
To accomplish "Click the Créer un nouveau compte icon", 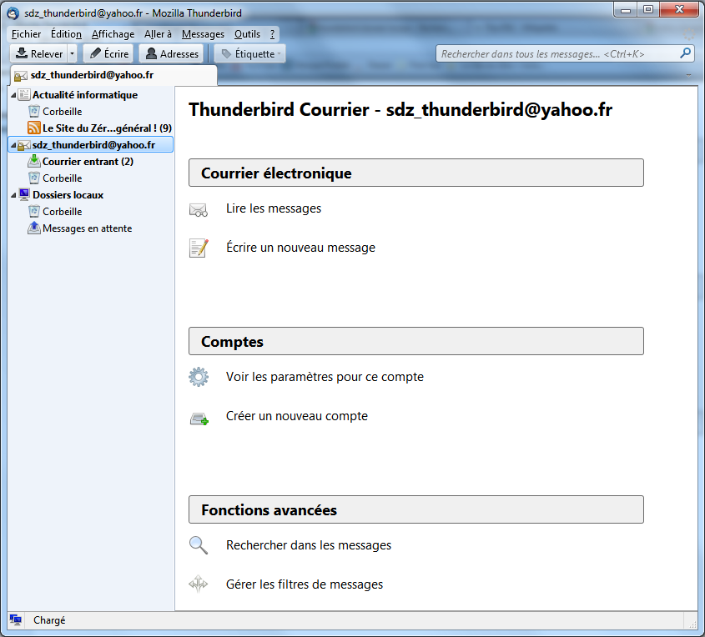I will [199, 417].
